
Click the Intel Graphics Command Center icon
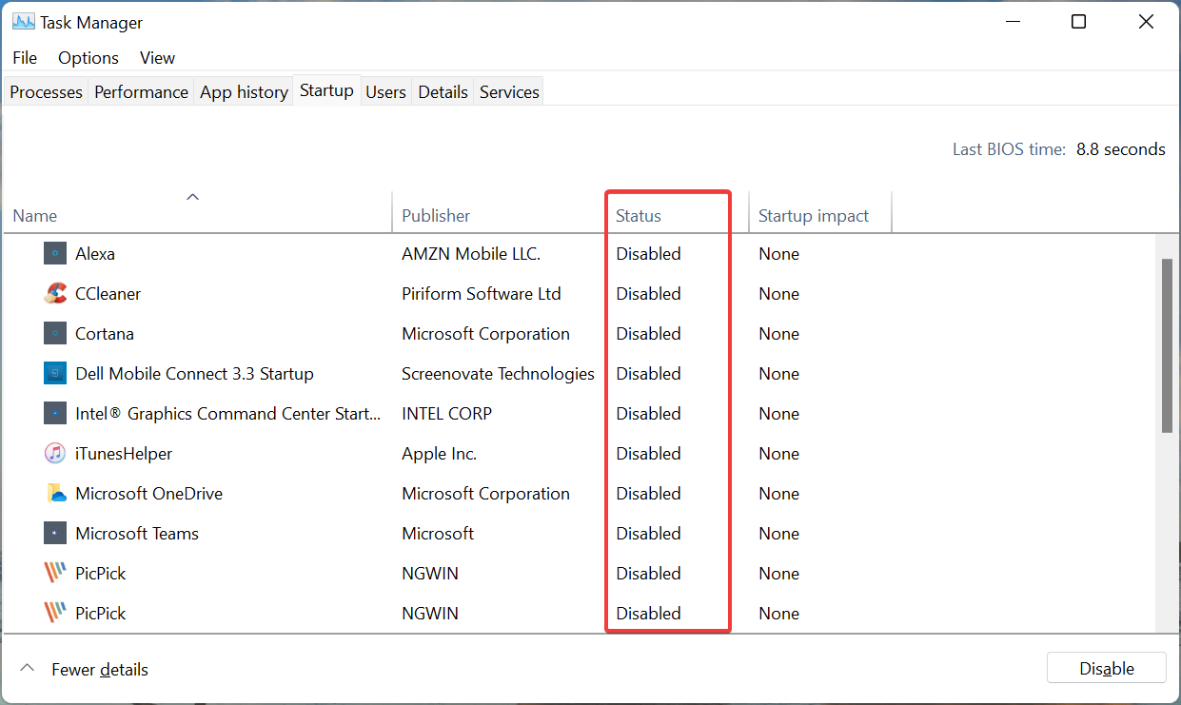tap(54, 413)
